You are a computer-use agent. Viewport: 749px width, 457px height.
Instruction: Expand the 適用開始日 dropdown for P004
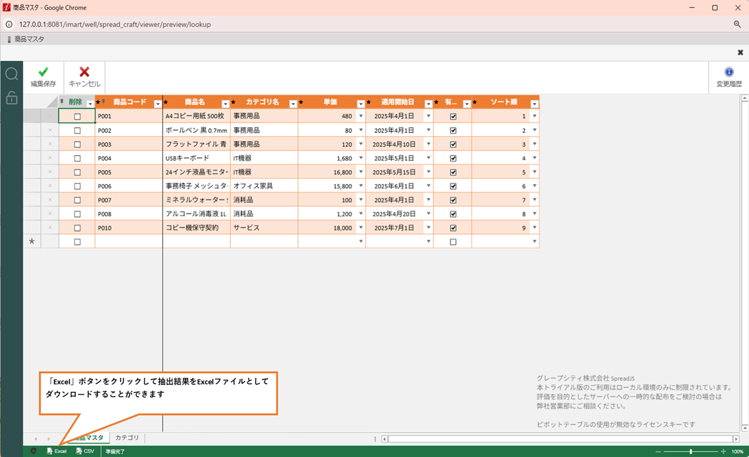click(429, 158)
